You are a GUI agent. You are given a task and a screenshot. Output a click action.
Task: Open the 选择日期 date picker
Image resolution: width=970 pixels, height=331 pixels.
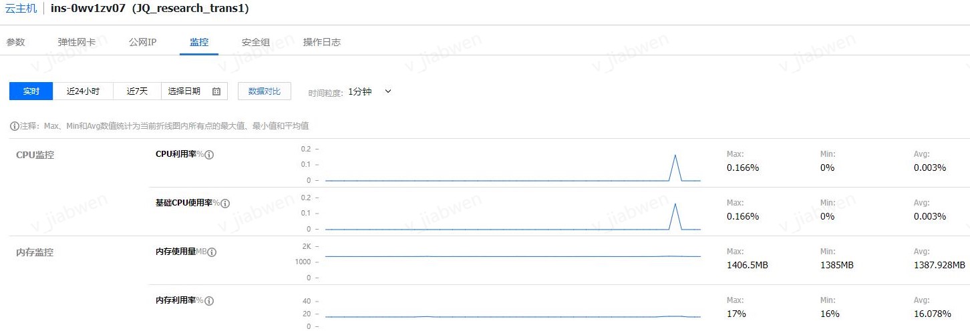[194, 91]
